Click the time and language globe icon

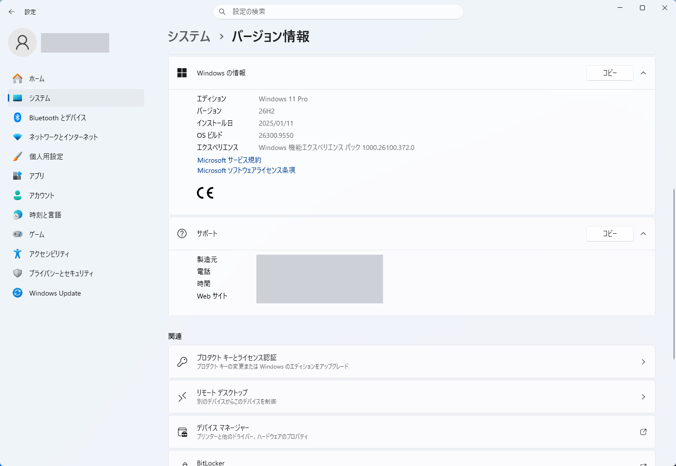pos(18,215)
